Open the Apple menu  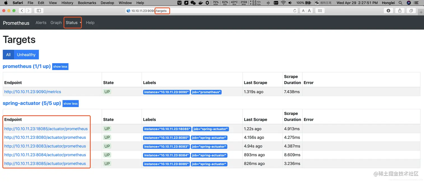[6, 3]
